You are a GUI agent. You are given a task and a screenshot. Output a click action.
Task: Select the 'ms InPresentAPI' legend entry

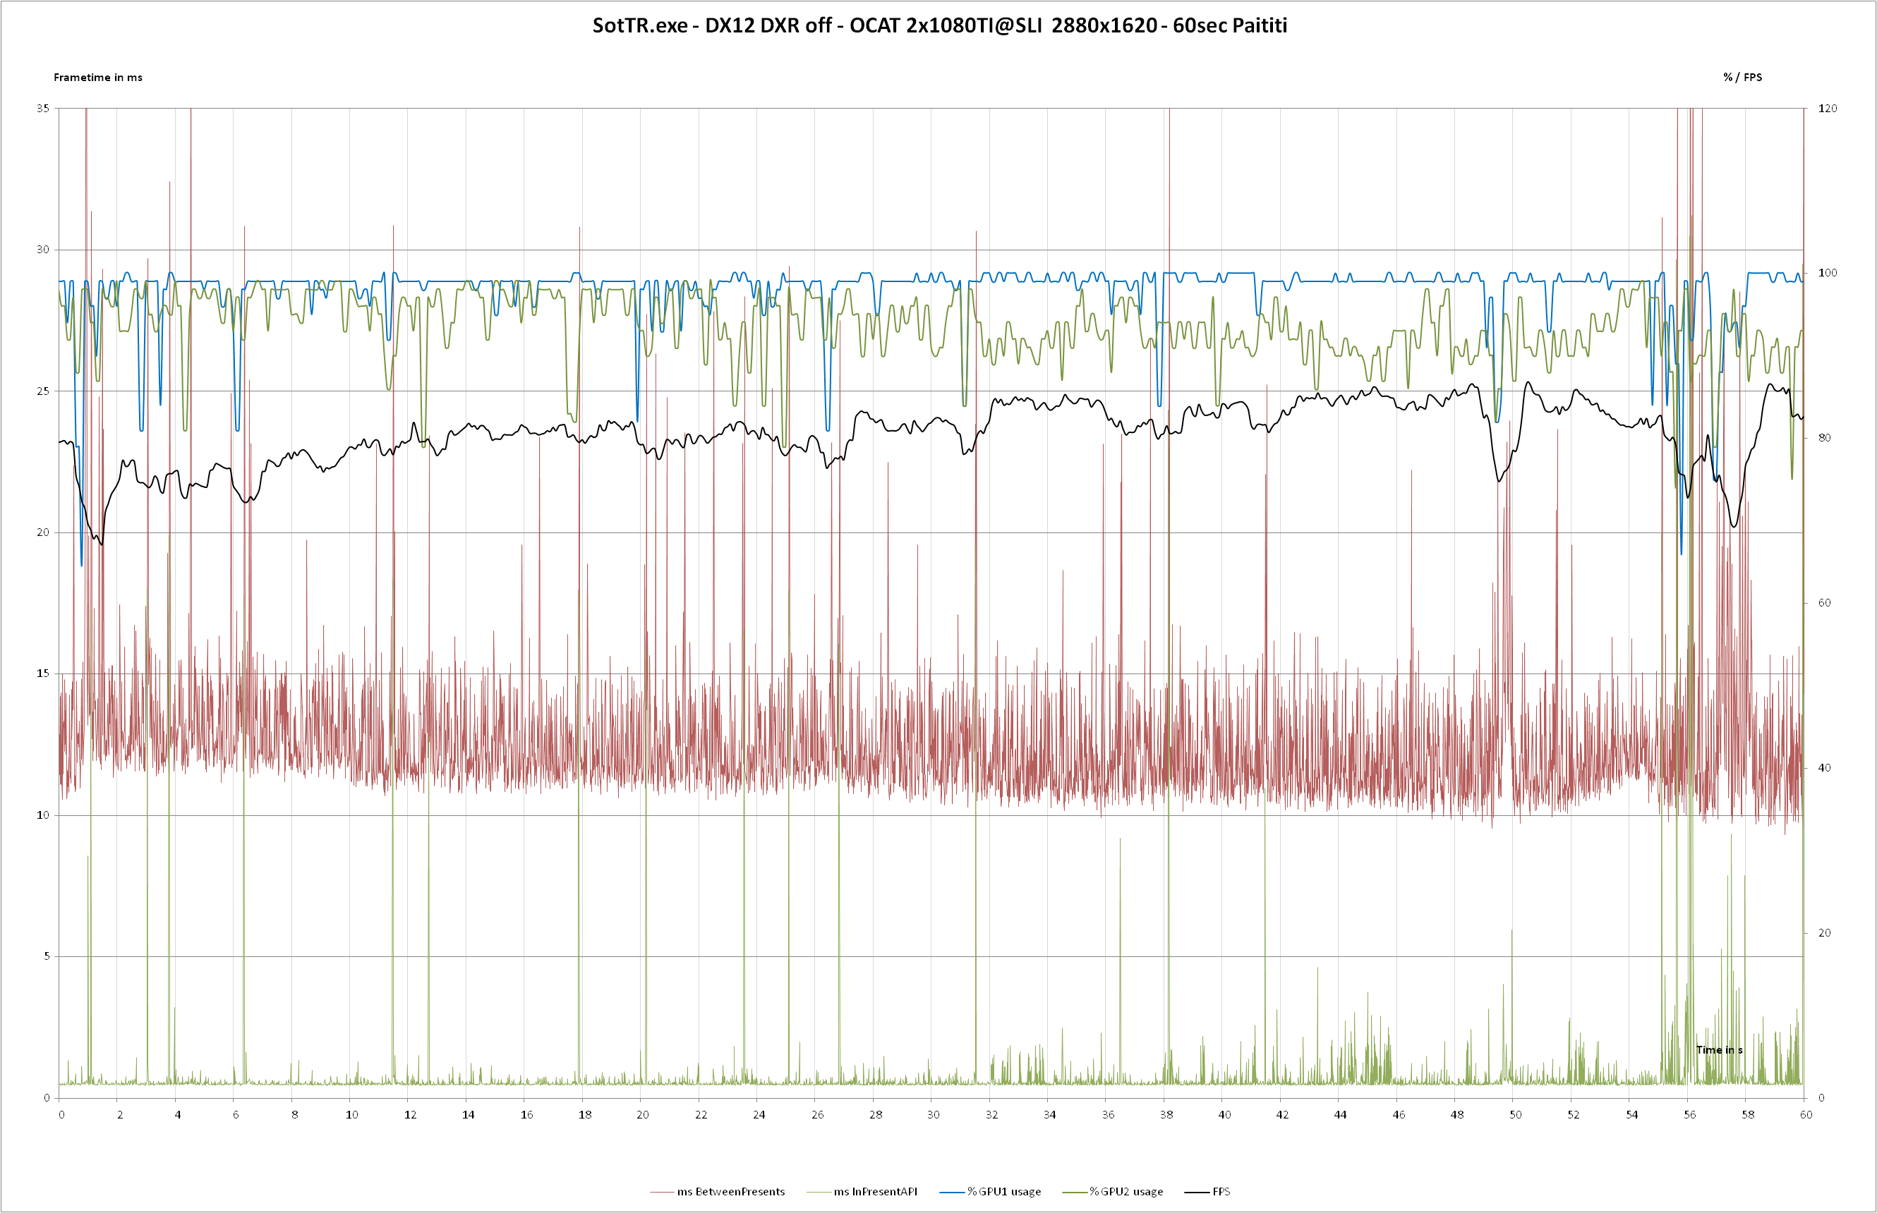point(875,1191)
